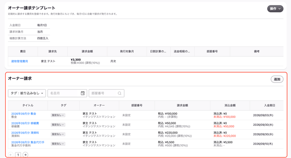Expand 指定なし tag dropdown in 敷金 row
The height and width of the screenshot is (158, 291).
coord(58,115)
